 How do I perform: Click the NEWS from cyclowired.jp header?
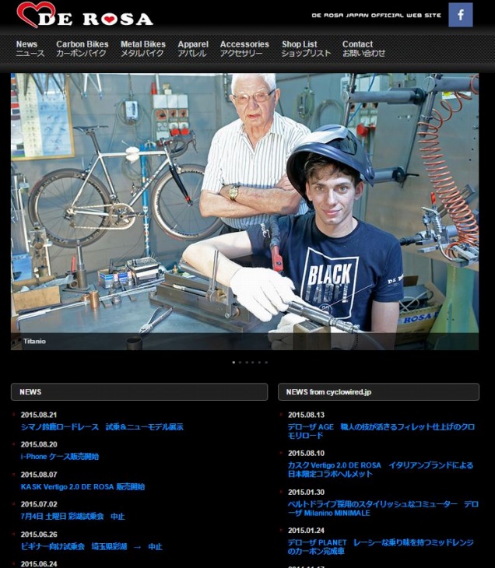pyautogui.click(x=379, y=392)
